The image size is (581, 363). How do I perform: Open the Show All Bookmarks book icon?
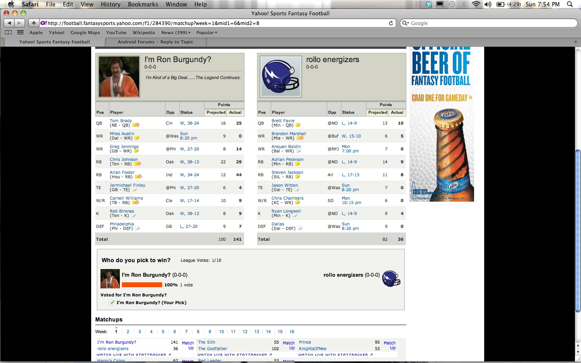click(8, 33)
